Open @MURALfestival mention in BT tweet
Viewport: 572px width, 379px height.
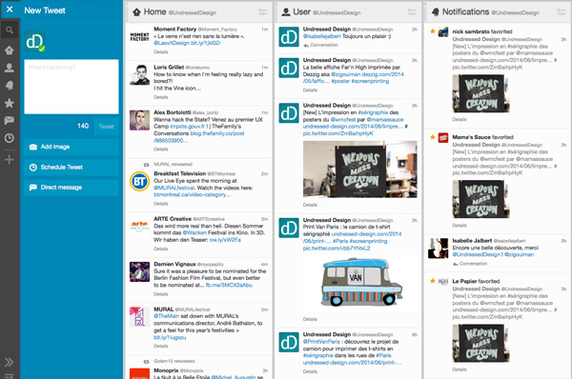174,188
